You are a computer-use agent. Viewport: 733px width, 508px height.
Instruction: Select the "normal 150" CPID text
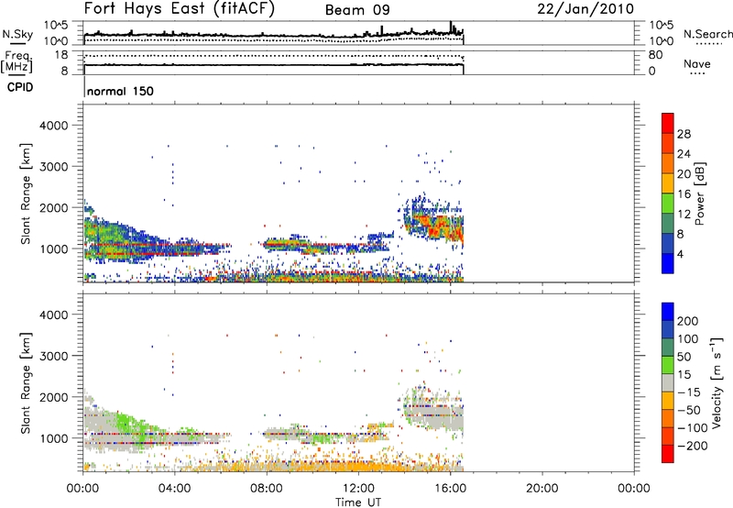pyautogui.click(x=120, y=91)
